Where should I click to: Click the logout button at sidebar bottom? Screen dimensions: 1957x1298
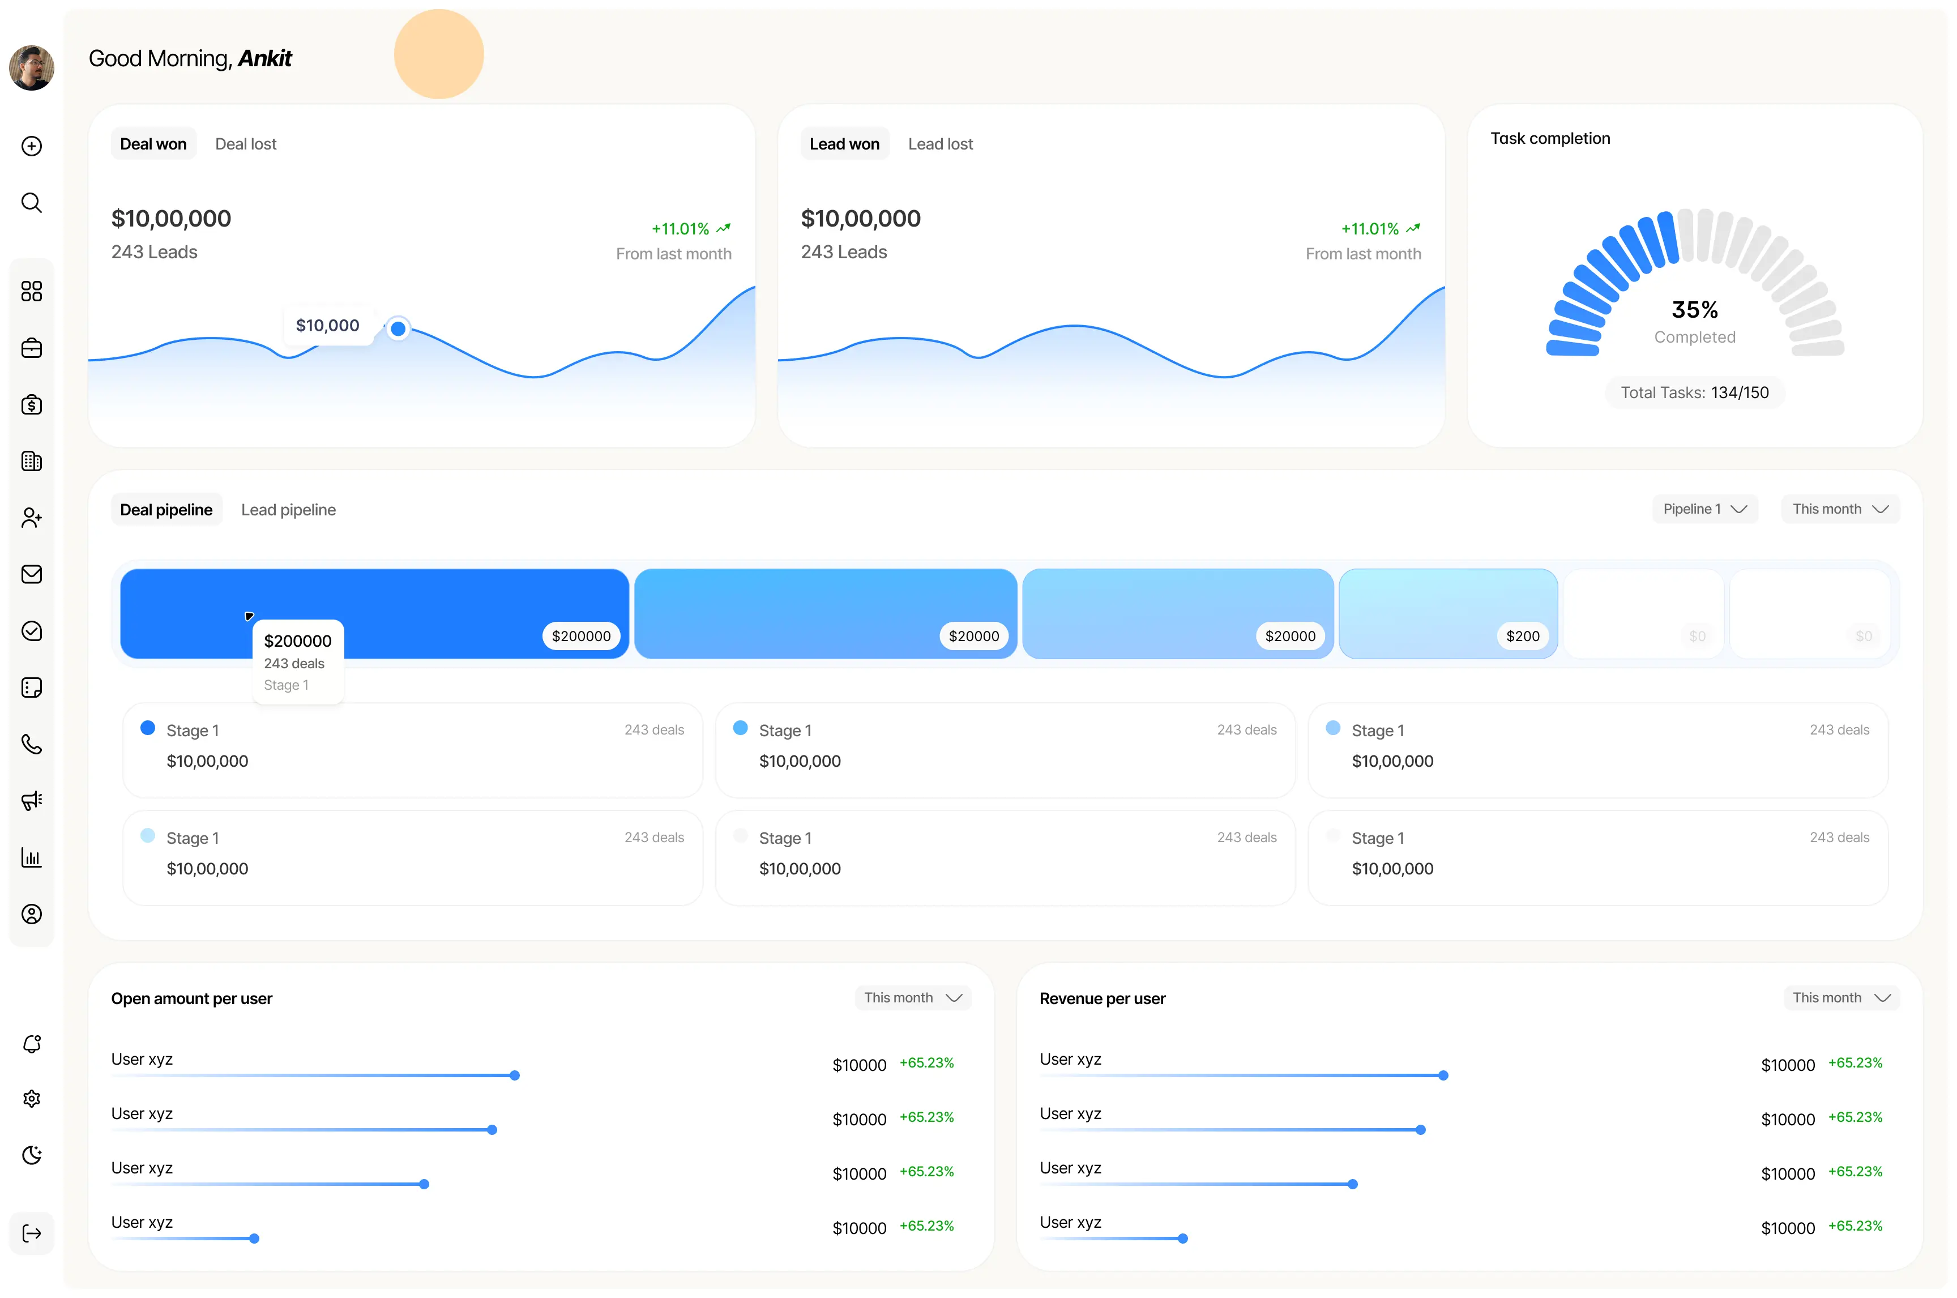tap(32, 1233)
